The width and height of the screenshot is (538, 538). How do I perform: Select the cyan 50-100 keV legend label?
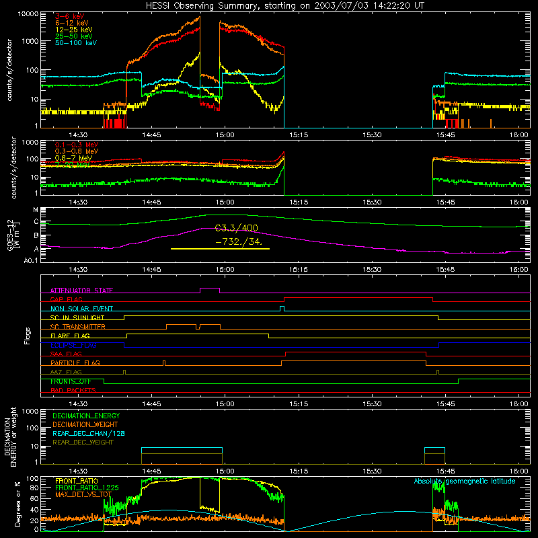(x=76, y=43)
